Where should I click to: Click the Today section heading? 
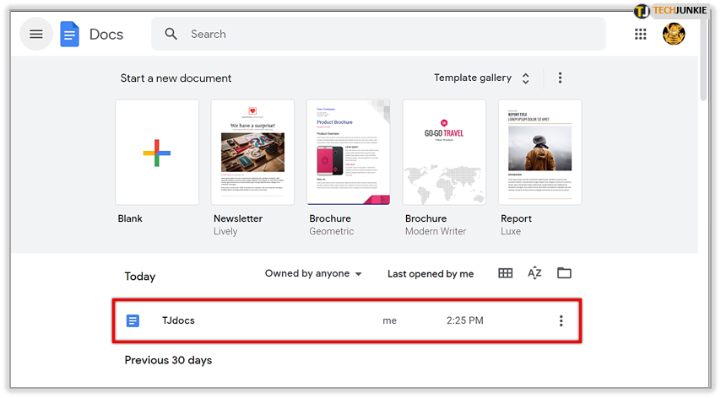pyautogui.click(x=140, y=277)
